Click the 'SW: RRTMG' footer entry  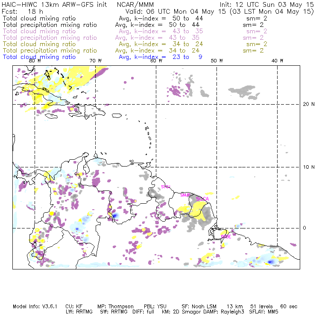[x=114, y=312]
